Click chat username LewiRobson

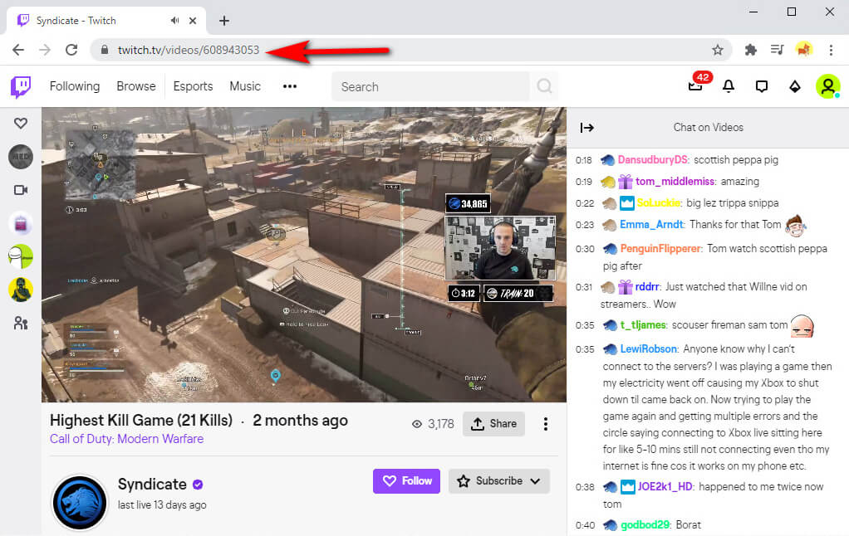click(x=649, y=348)
